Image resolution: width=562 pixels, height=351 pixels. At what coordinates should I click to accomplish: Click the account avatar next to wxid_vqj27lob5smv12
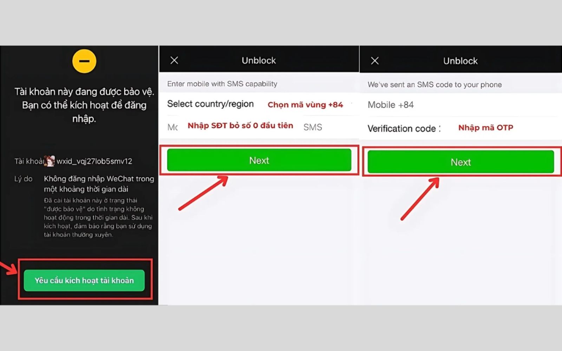click(x=50, y=161)
